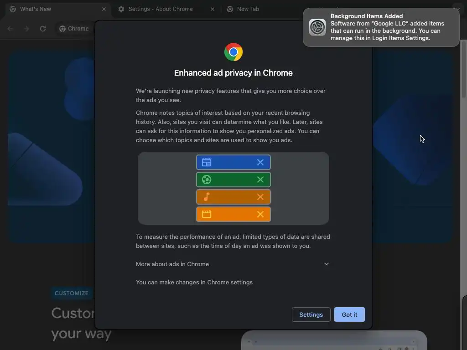
Task: Switch to the New Tab tab
Action: point(248,9)
